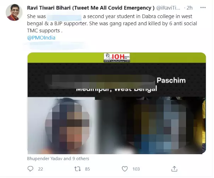214x178 pixels.
Task: Click the @iRaviTi... username handle
Action: pos(168,8)
